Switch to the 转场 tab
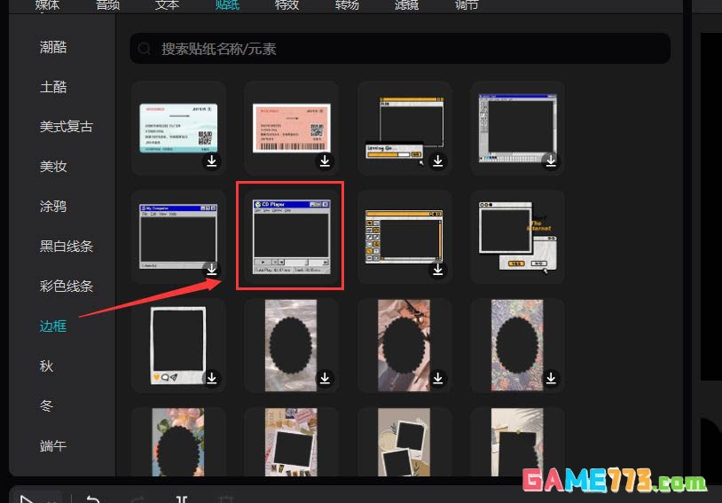 [x=347, y=5]
